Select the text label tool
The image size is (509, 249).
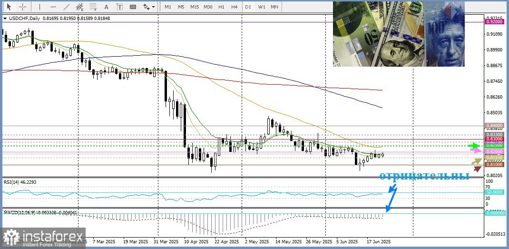coord(119,7)
